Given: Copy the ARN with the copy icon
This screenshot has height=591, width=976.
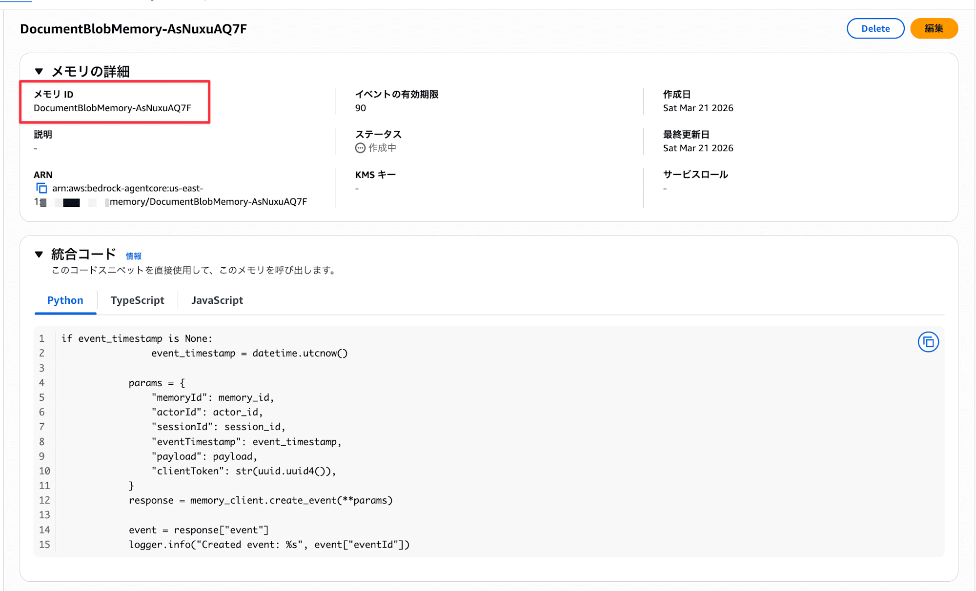Looking at the screenshot, I should point(41,188).
